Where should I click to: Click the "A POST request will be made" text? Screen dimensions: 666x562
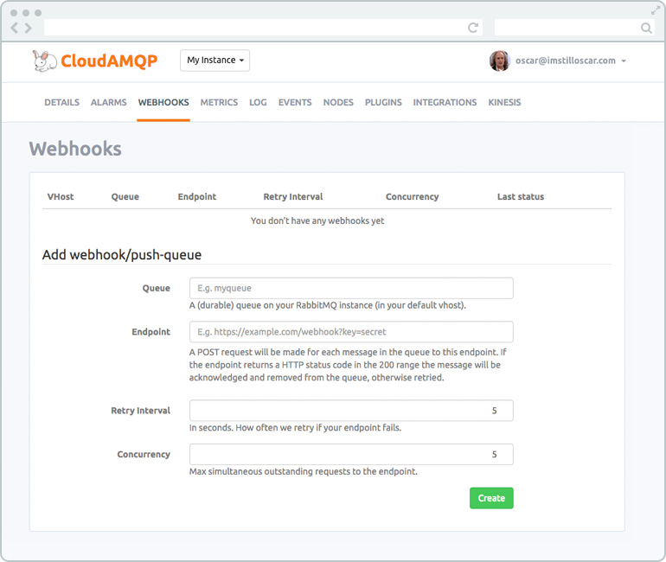[348, 365]
